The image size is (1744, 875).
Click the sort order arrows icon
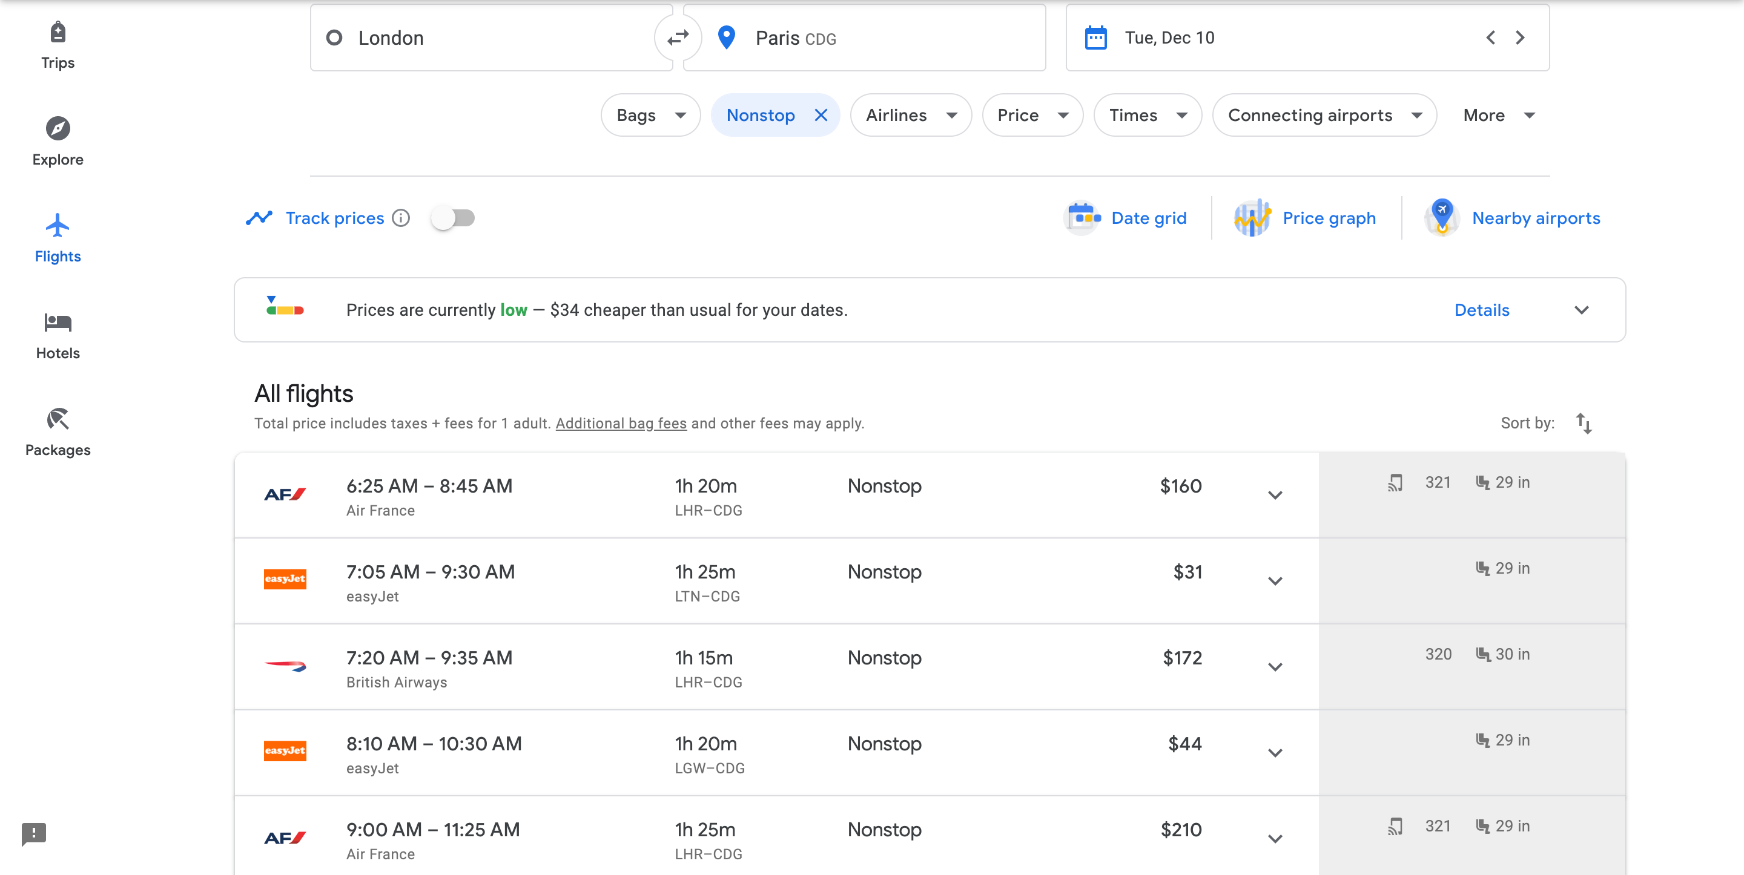[1583, 423]
